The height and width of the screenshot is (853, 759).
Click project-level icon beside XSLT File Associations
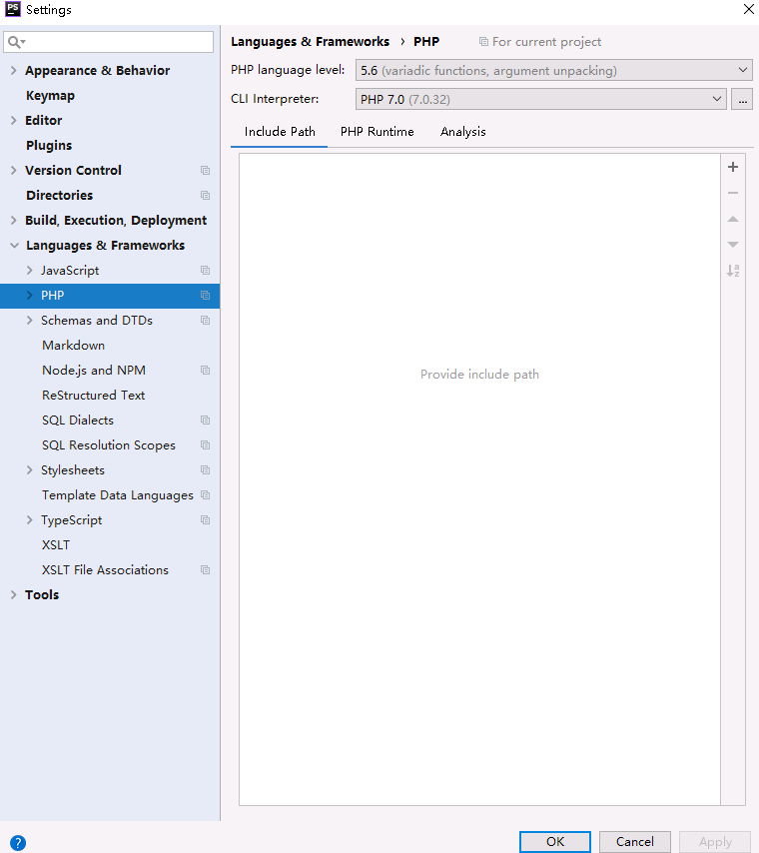pos(205,570)
